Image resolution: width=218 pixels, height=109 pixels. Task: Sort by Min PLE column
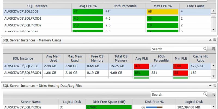pyautogui.click(x=181, y=58)
